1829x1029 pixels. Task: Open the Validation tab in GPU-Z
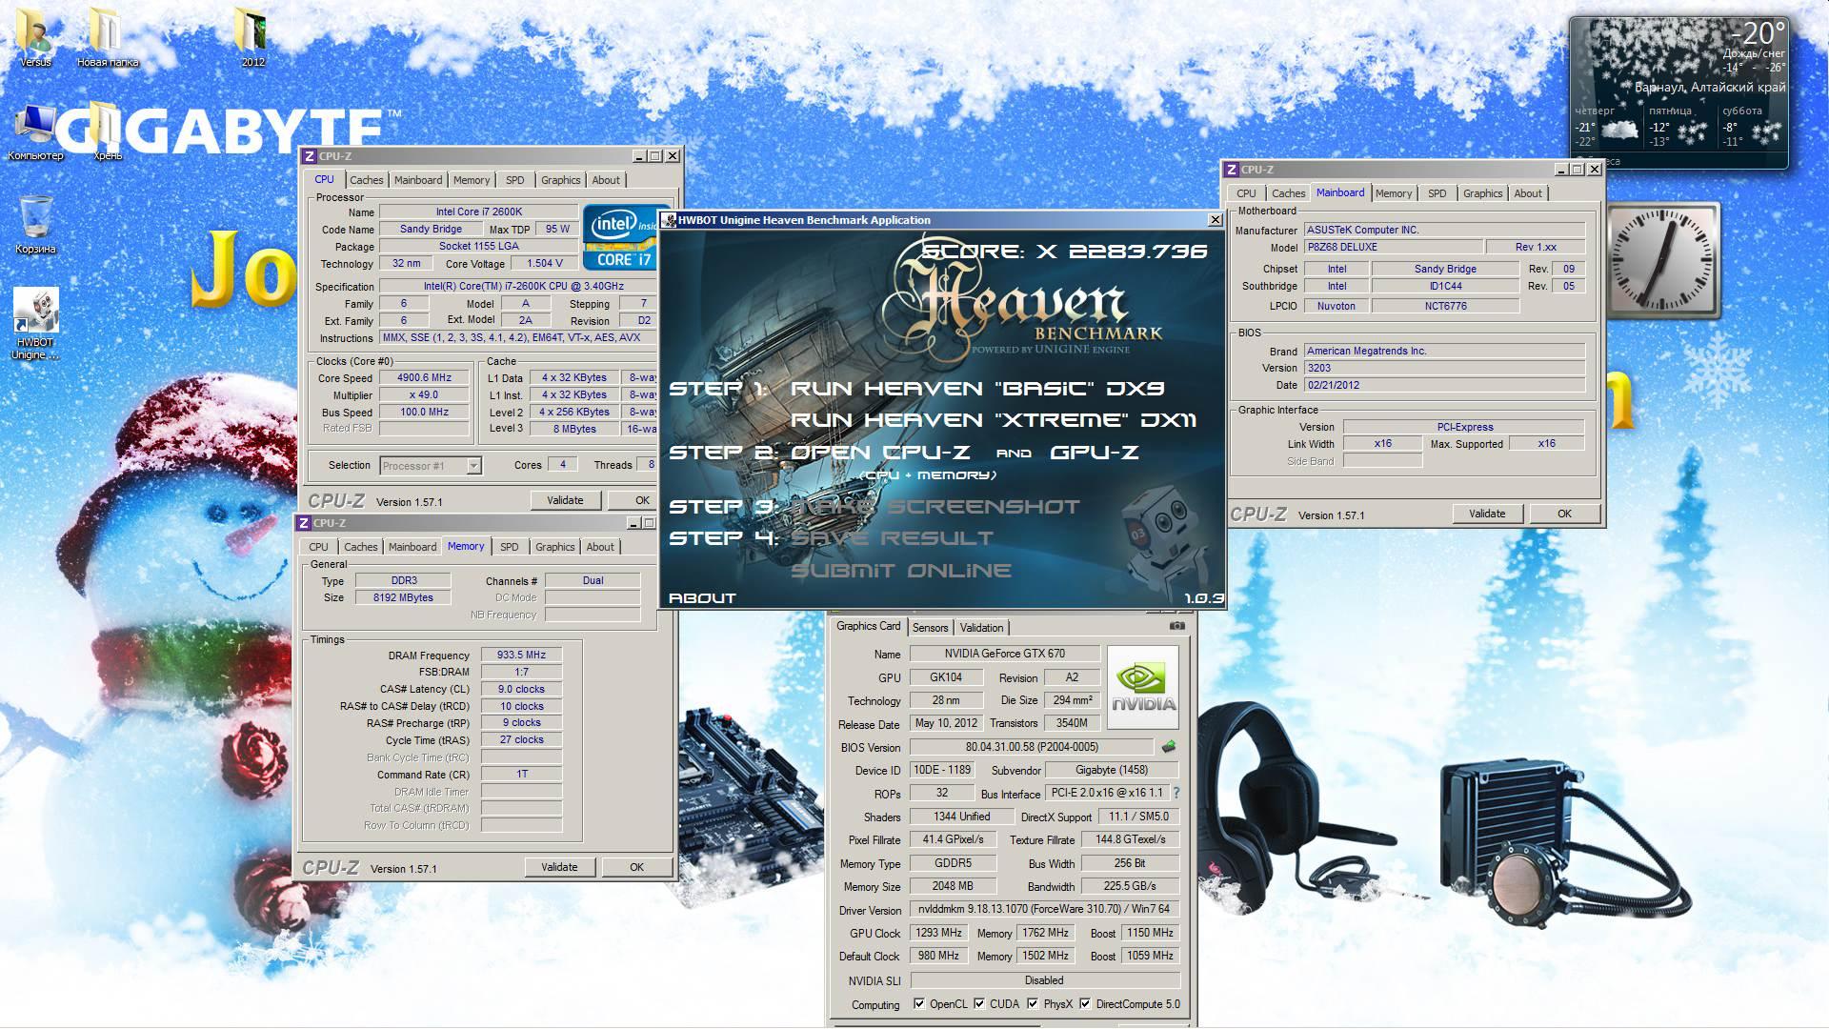coord(981,628)
